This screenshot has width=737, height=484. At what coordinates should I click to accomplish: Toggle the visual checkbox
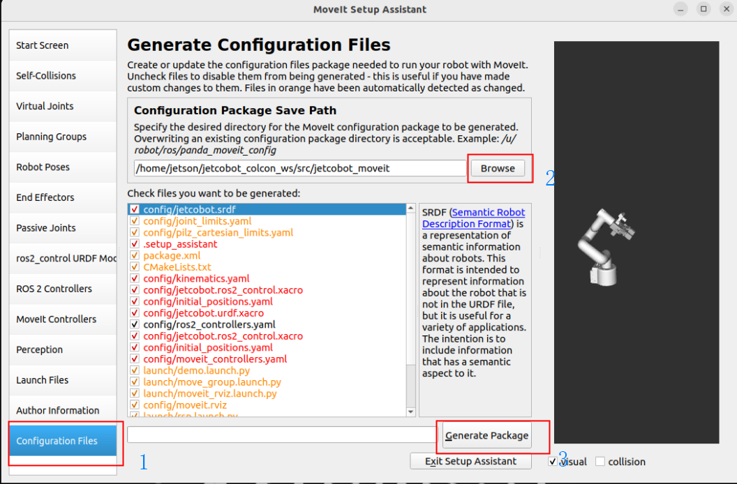553,462
